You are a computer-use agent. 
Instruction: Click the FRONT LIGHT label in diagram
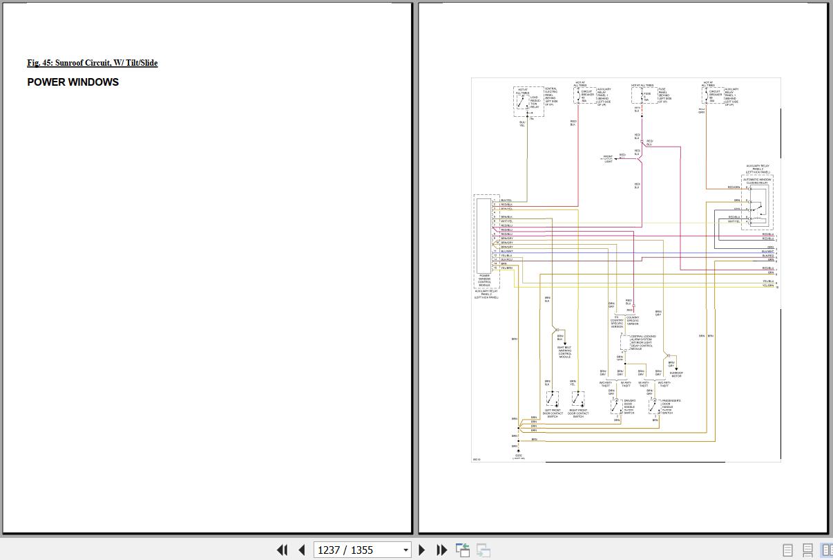tap(608, 159)
